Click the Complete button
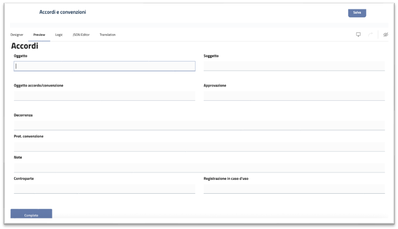Image resolution: width=398 pixels, height=229 pixels. click(x=31, y=214)
